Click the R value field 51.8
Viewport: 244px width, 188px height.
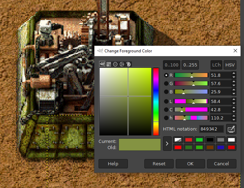(221, 75)
